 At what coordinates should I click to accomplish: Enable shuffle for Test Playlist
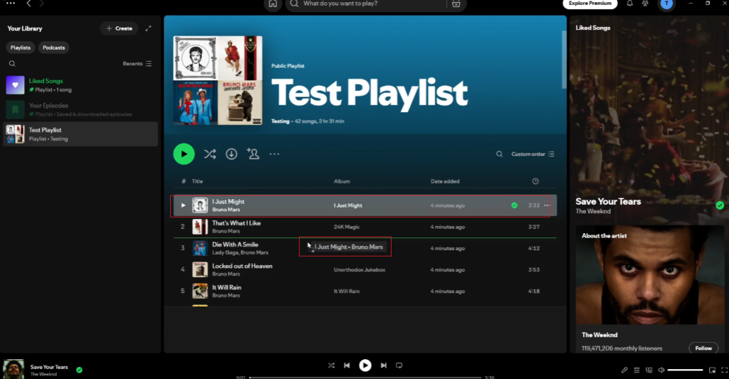[x=210, y=154]
